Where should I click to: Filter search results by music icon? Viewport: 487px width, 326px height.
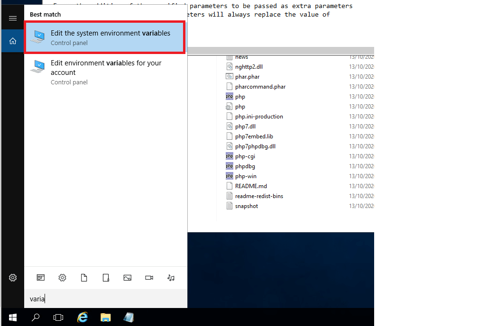(171, 278)
